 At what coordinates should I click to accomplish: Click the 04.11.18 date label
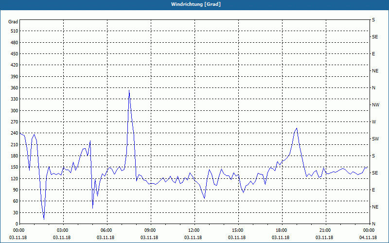(x=368, y=238)
